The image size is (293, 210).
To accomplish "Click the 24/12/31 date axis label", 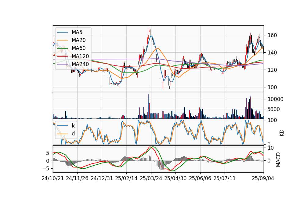I will coord(102,178).
